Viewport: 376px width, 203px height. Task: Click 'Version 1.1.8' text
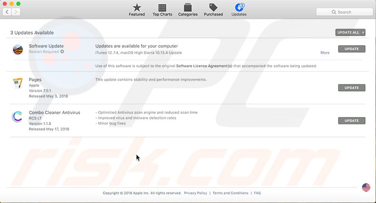tap(40, 124)
